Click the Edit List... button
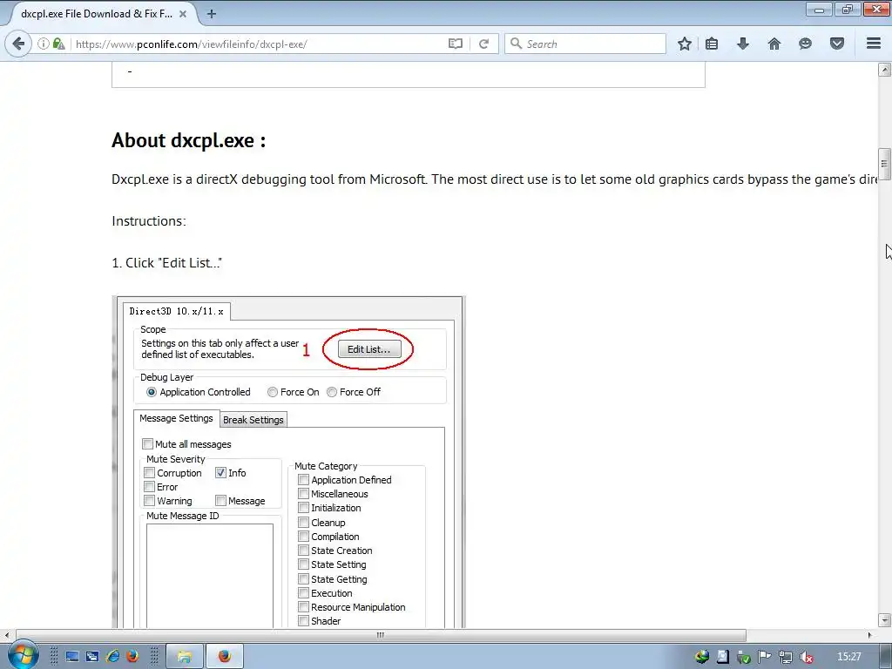Screen dimensions: 892x669 (369, 349)
